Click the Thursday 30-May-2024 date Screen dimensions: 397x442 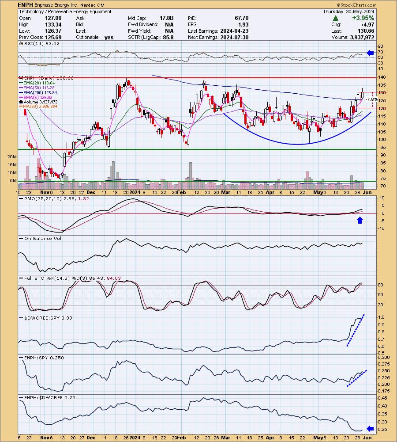348,11
